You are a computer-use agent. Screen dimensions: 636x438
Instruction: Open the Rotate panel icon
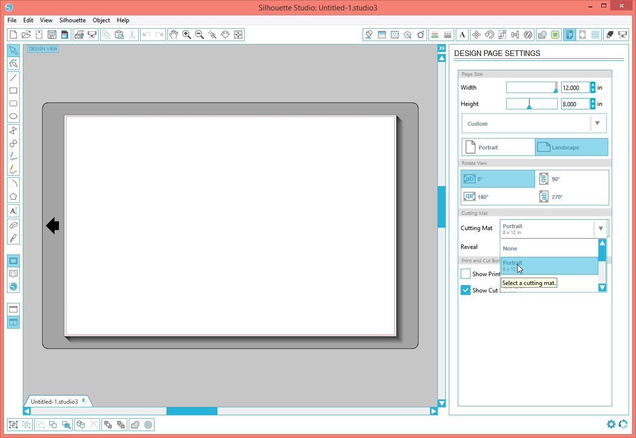coord(489,35)
